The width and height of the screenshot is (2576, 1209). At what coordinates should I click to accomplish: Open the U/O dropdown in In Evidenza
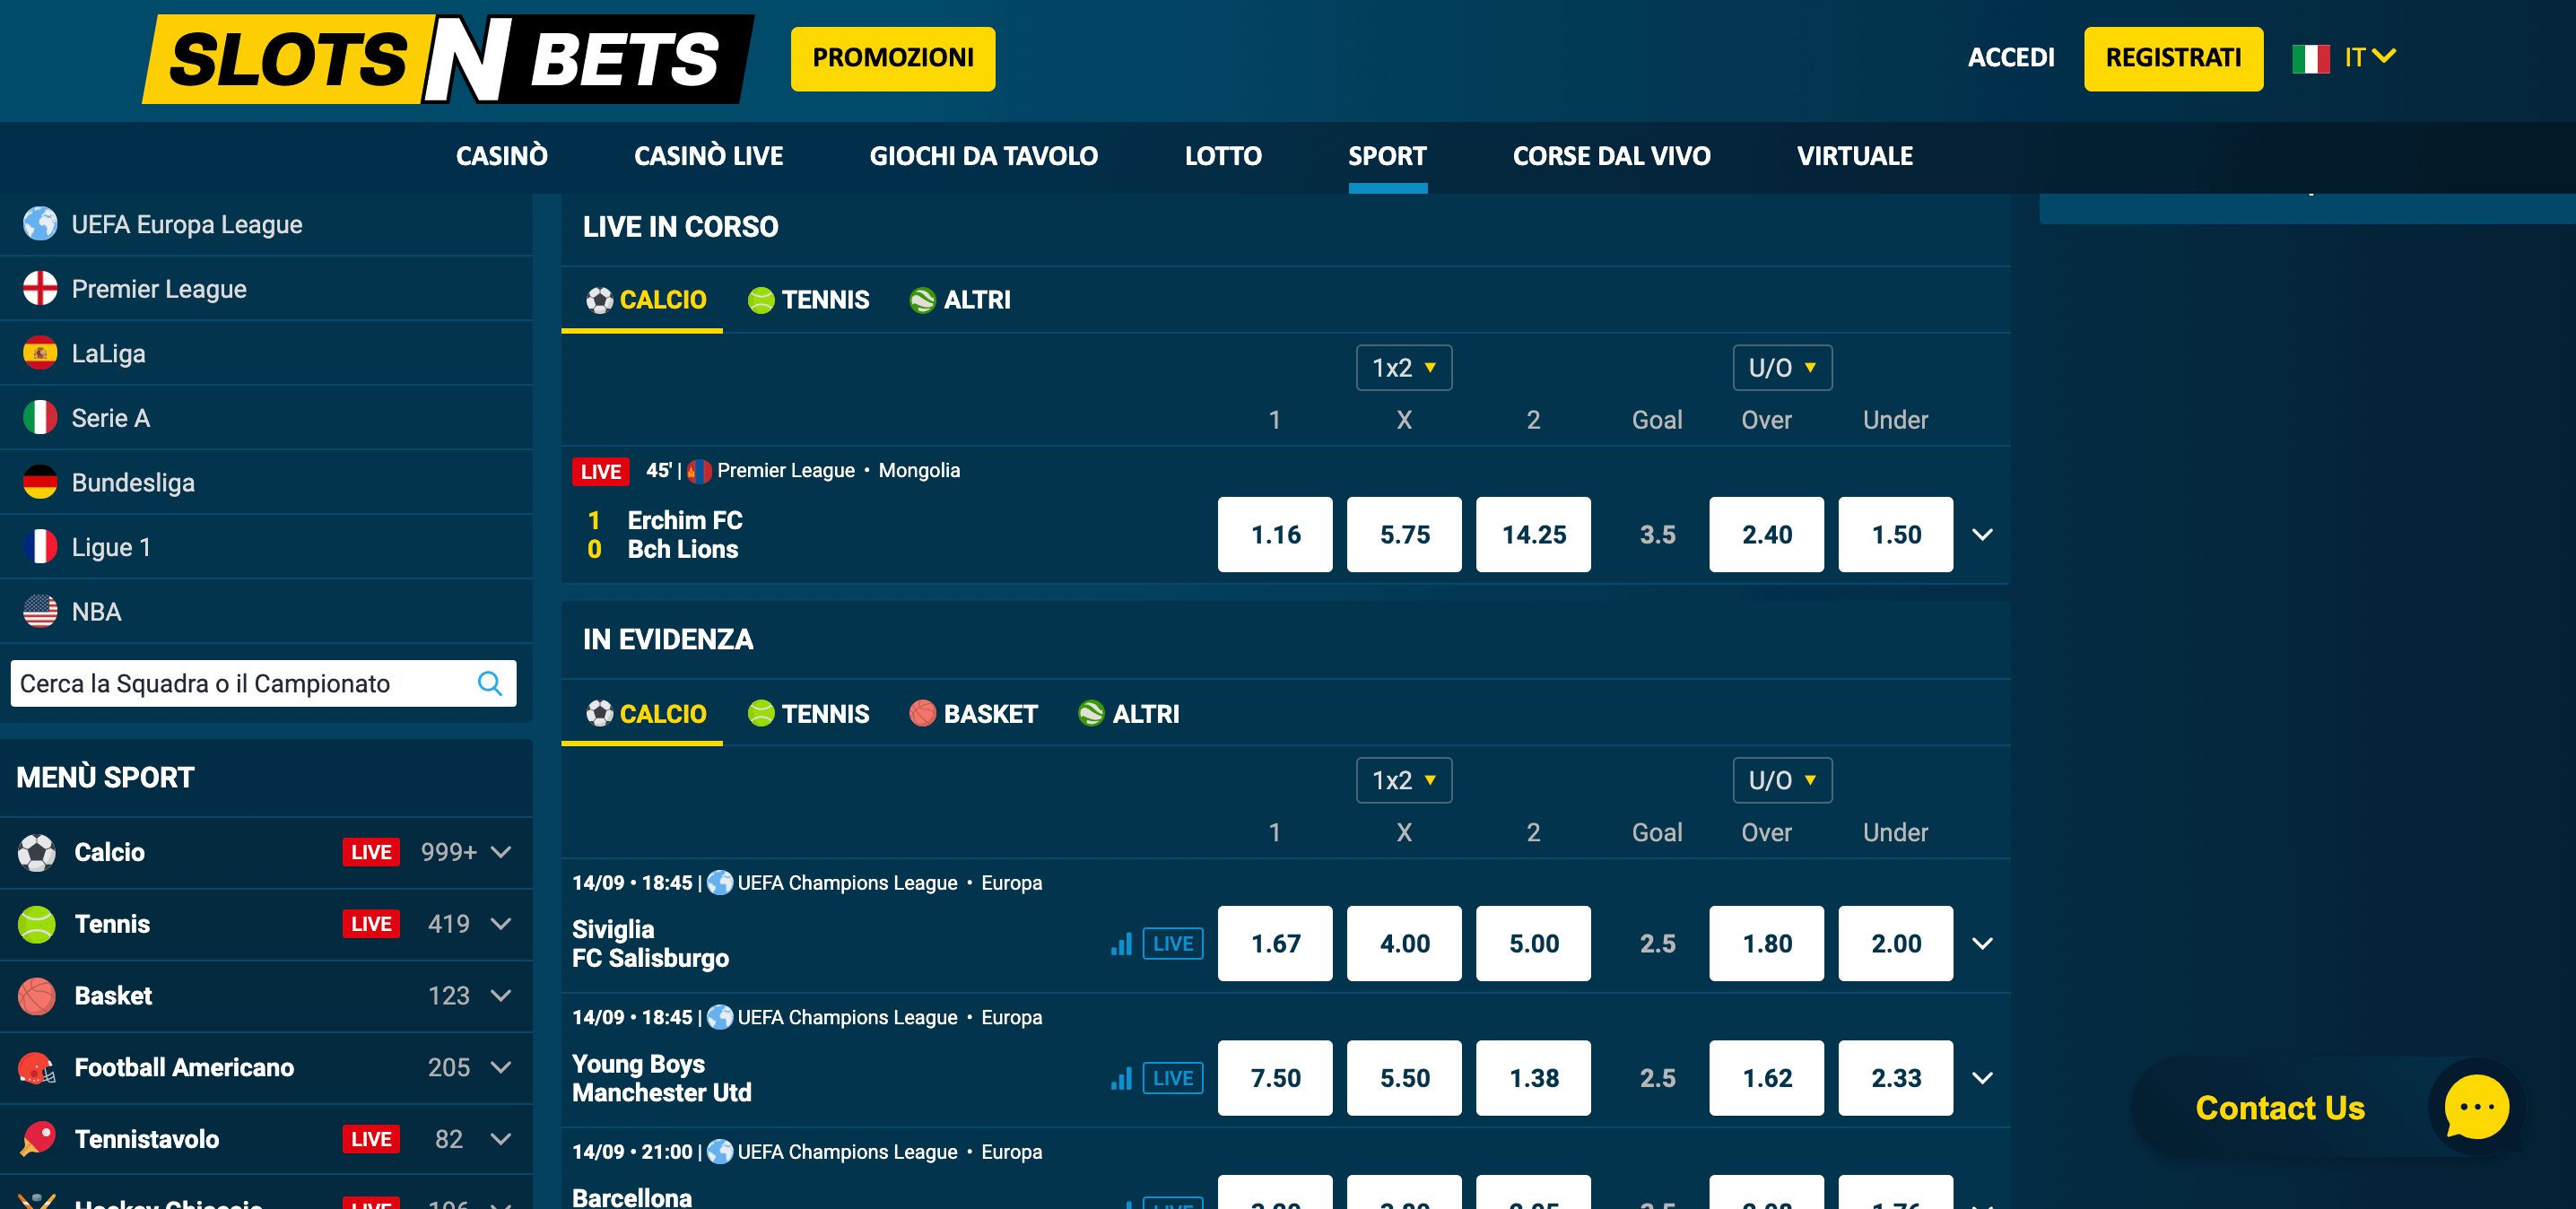(1781, 780)
